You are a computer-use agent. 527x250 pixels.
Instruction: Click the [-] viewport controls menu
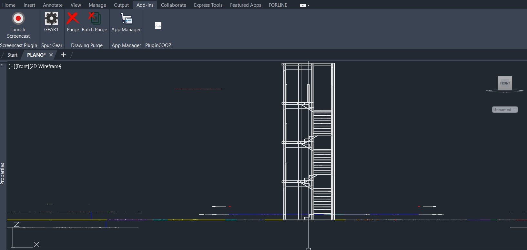pos(12,66)
